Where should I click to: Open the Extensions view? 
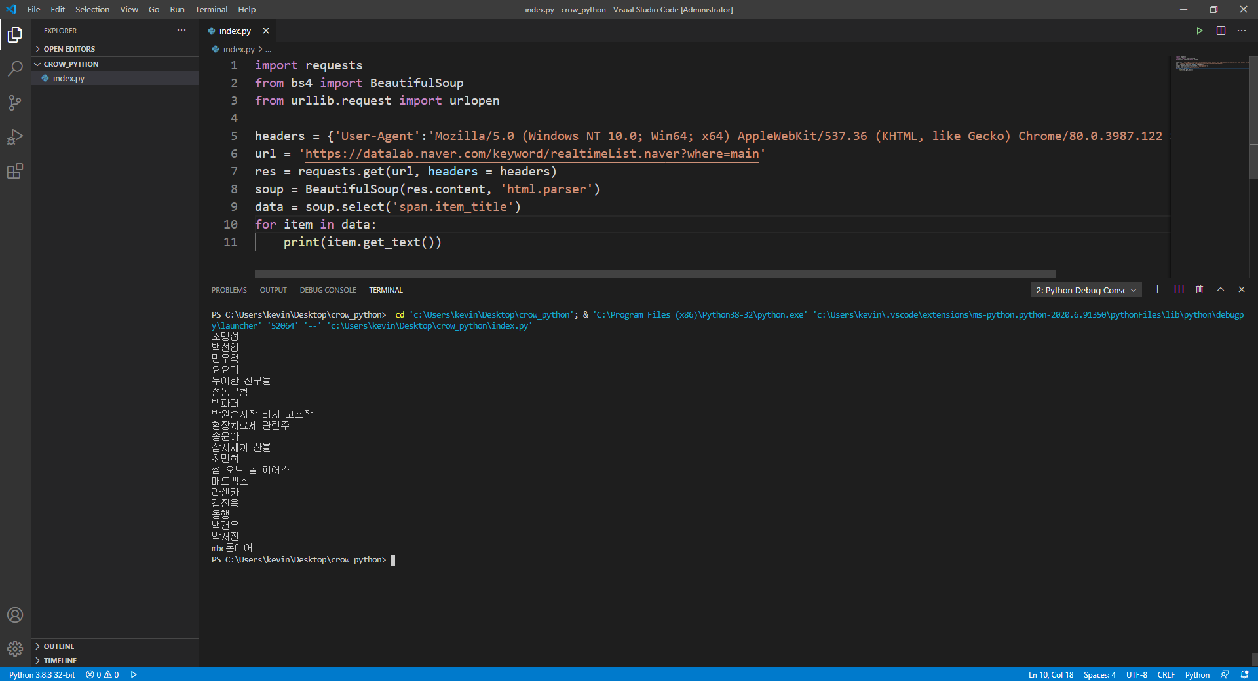(15, 171)
